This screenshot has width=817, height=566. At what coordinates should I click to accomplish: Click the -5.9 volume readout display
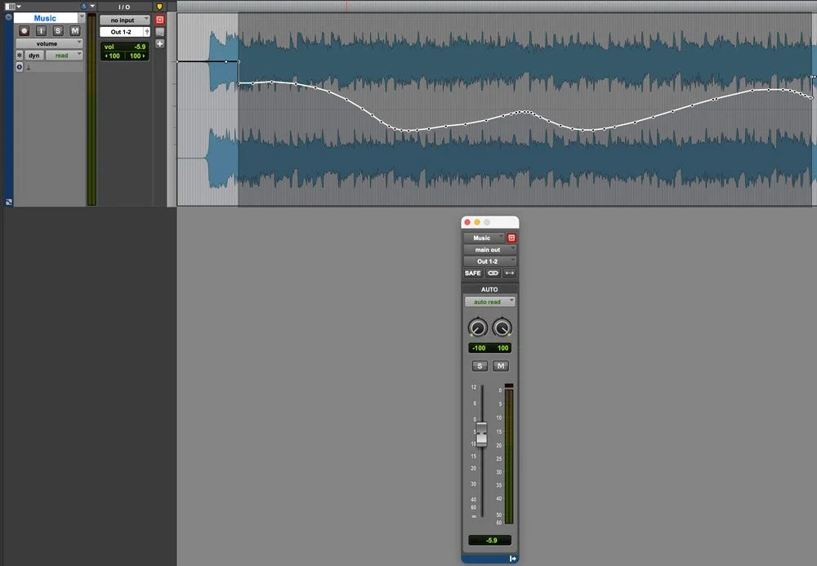(x=490, y=541)
